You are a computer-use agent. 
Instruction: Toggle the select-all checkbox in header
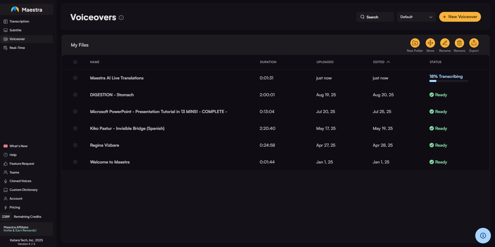[x=75, y=62]
